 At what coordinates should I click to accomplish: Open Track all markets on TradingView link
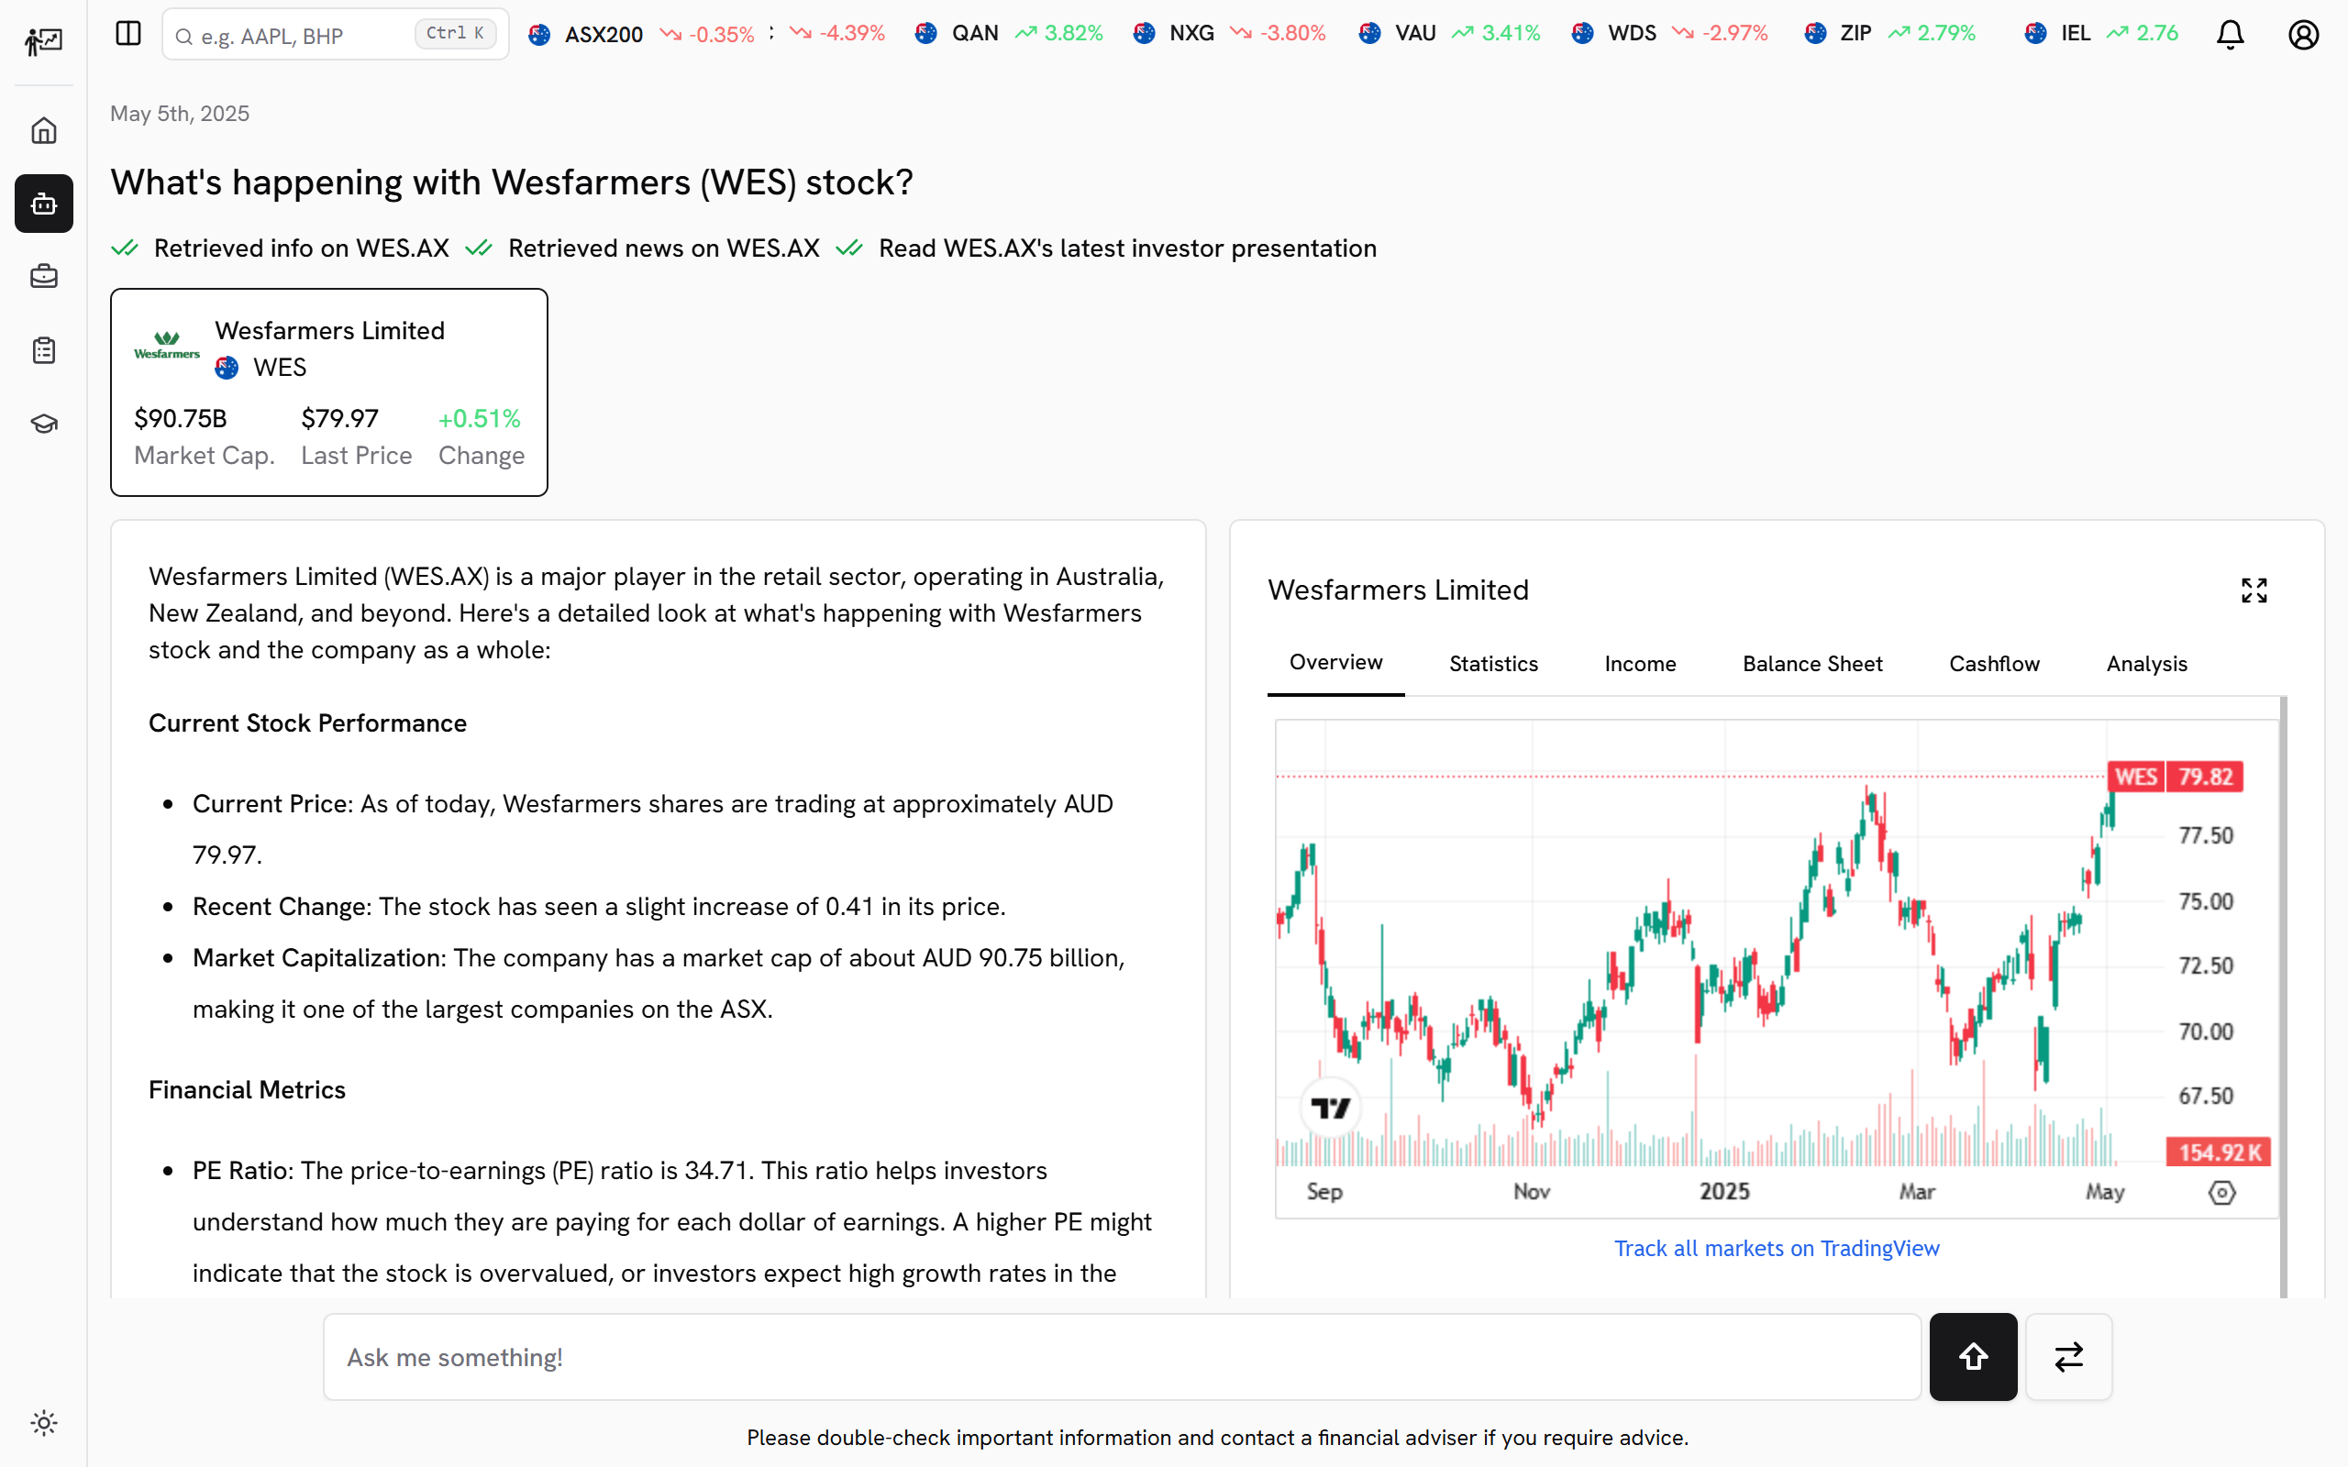[x=1776, y=1249]
